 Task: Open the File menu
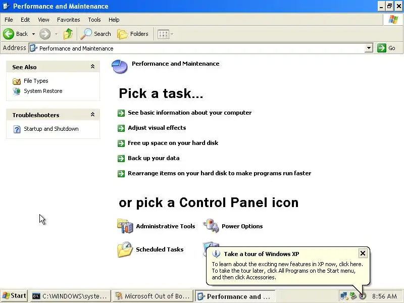[9, 20]
